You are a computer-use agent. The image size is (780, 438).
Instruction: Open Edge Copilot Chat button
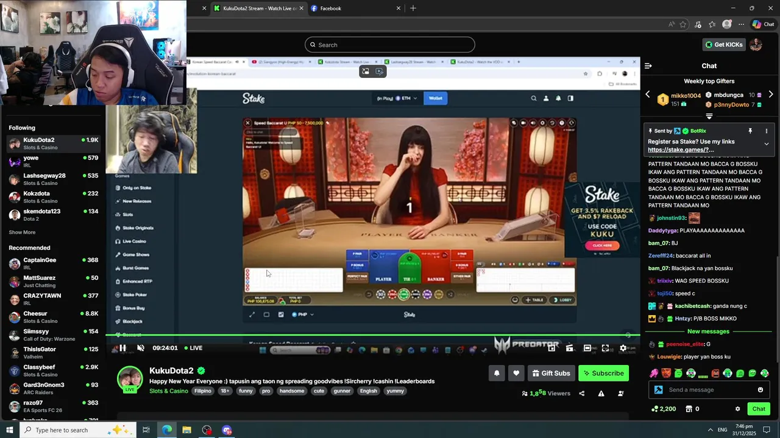763,24
